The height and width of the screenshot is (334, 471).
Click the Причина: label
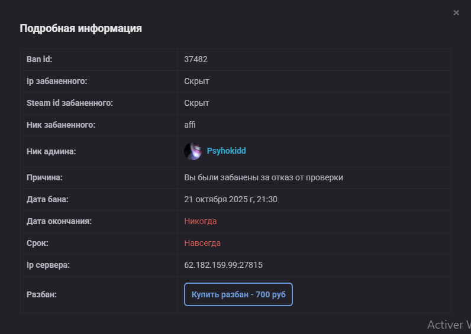[x=44, y=177]
